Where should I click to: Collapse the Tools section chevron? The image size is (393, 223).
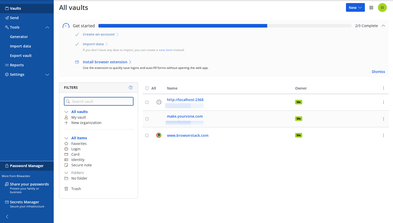click(47, 27)
